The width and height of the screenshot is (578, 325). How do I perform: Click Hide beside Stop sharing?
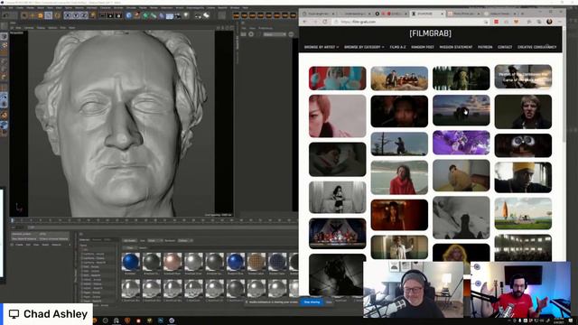point(329,302)
